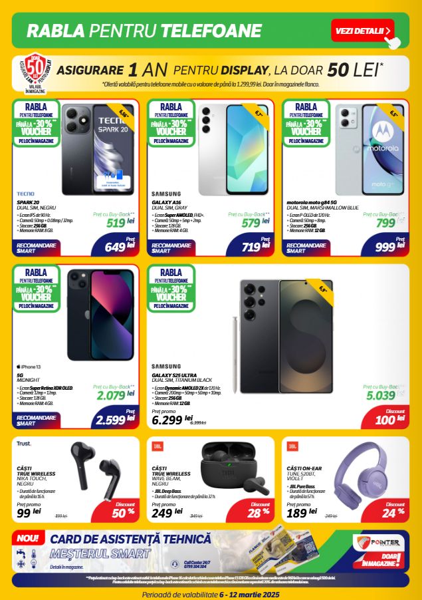Click the 649 lei price tag
This screenshot has height=600, width=422.
[116, 245]
